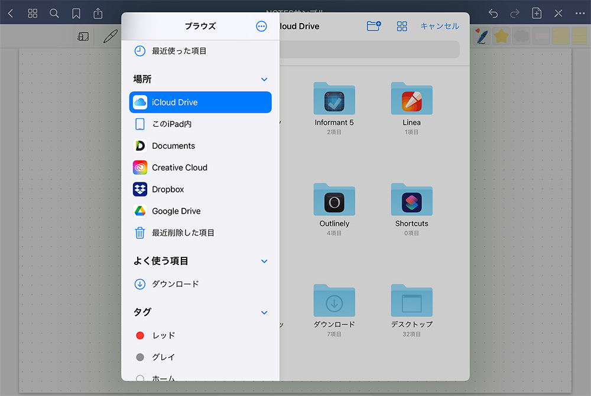Tap the search magnifier icon
This screenshot has width=591, height=396.
(x=54, y=14)
